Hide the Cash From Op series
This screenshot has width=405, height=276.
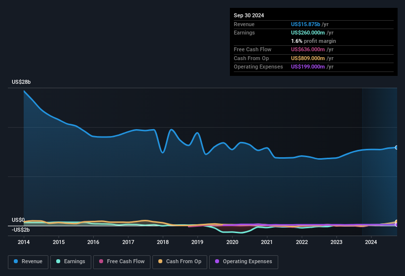tap(180, 262)
